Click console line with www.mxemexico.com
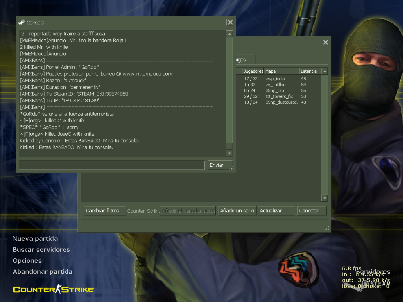The width and height of the screenshot is (403, 302). pos(96,74)
